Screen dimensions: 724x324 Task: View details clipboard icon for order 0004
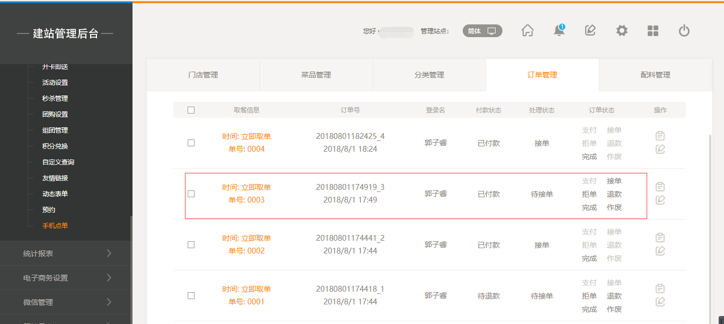(x=660, y=136)
